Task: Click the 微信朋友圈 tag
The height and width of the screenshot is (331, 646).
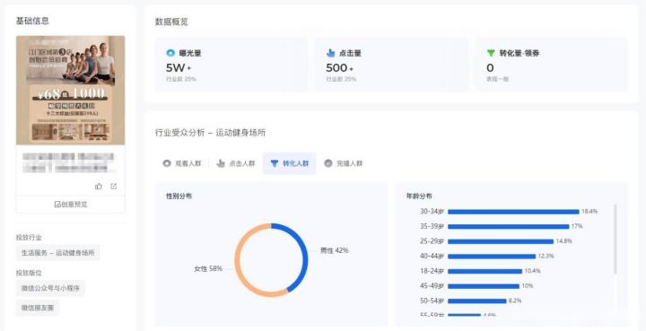Action: point(38,308)
